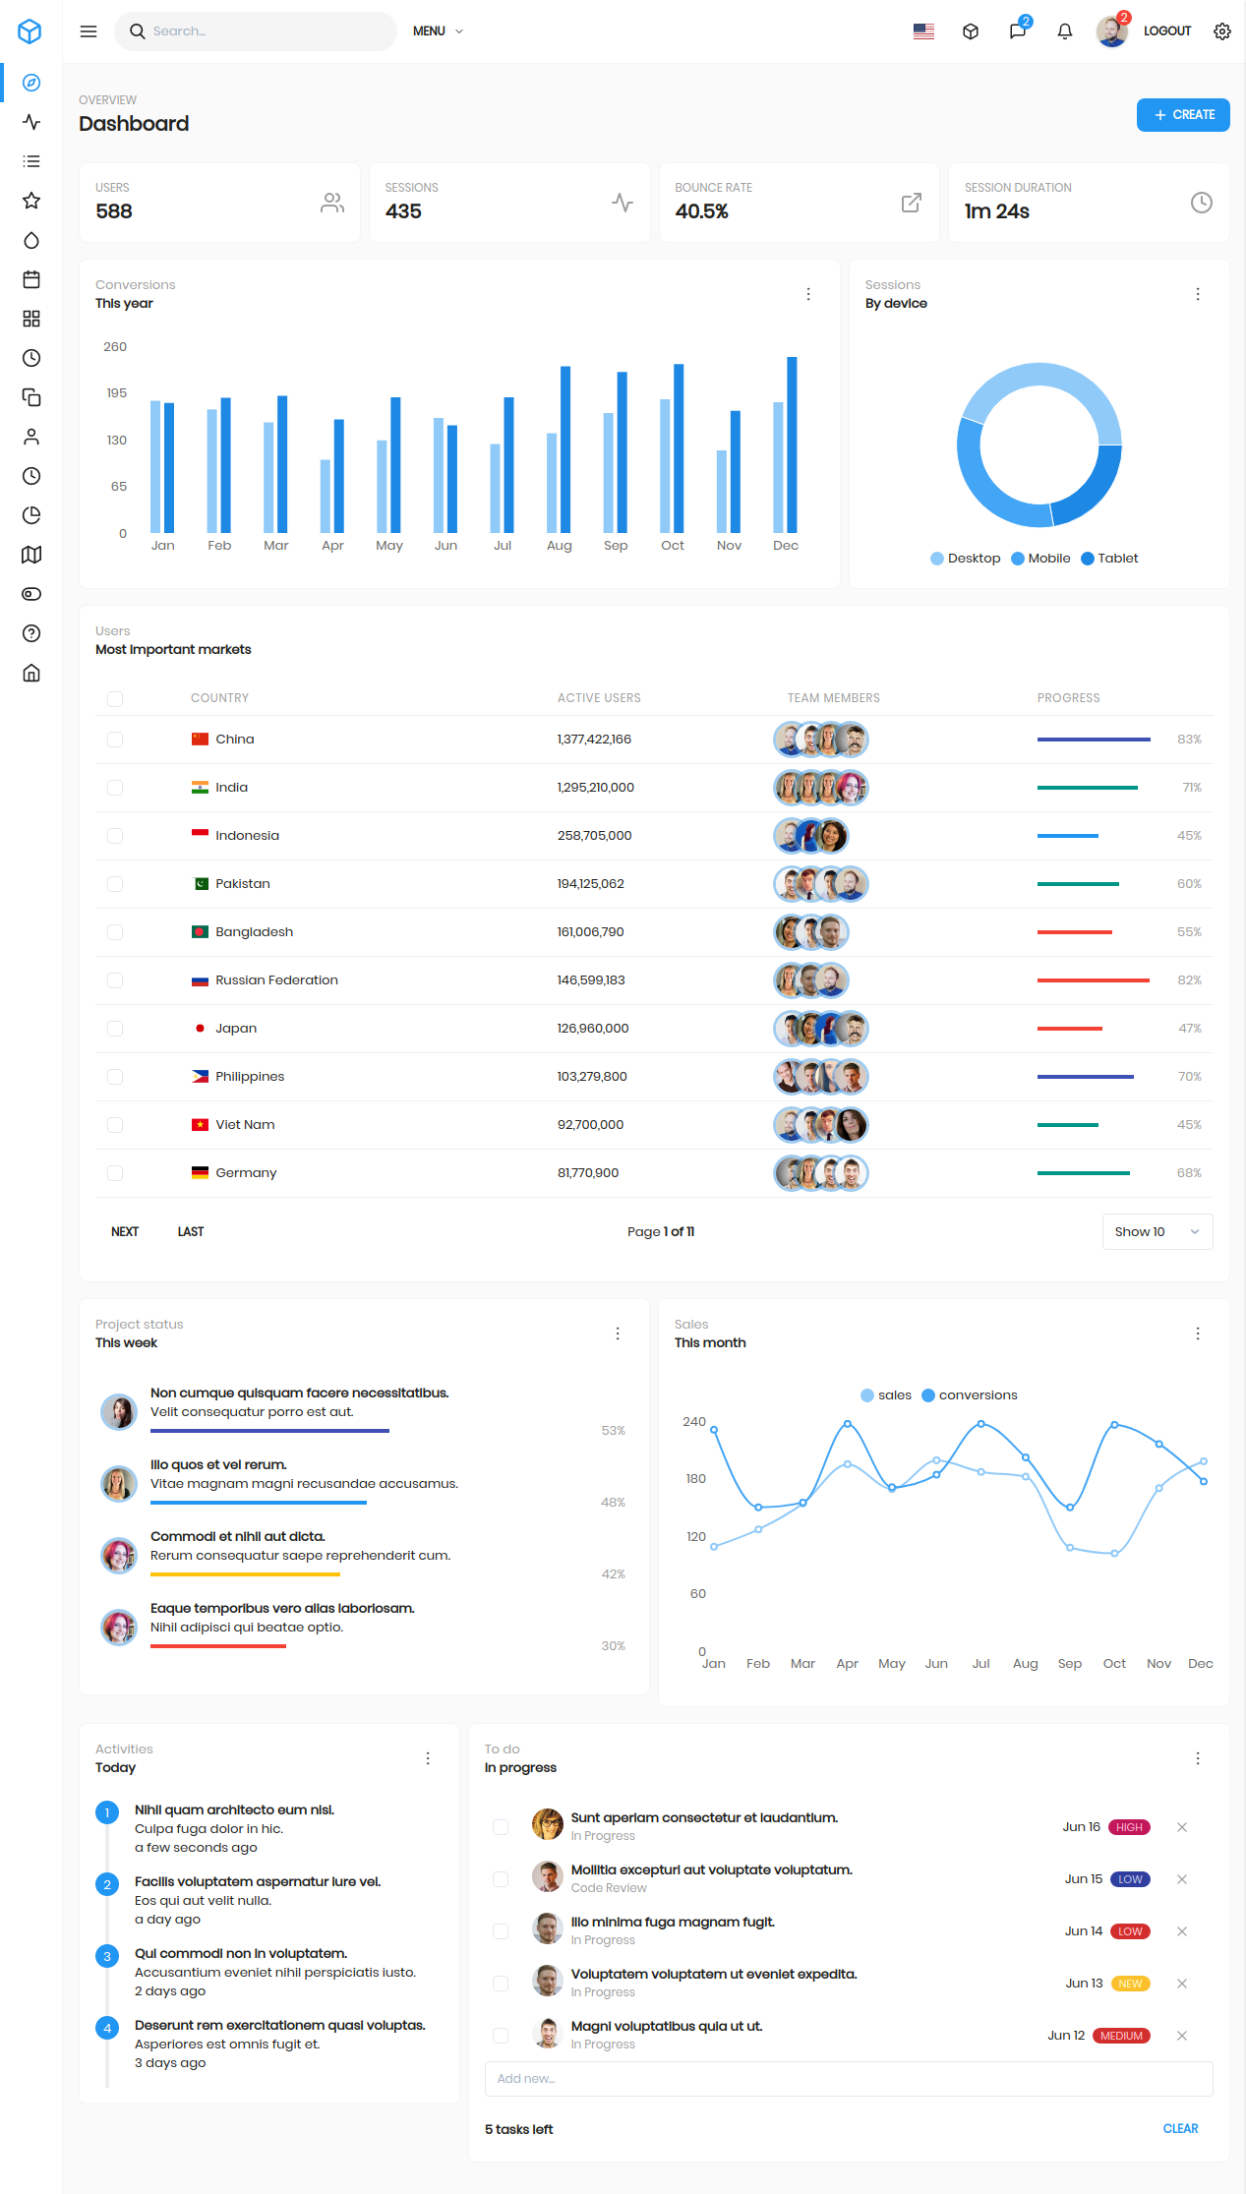Go to the LAST table page
This screenshot has height=2194, width=1246.
[191, 1232]
